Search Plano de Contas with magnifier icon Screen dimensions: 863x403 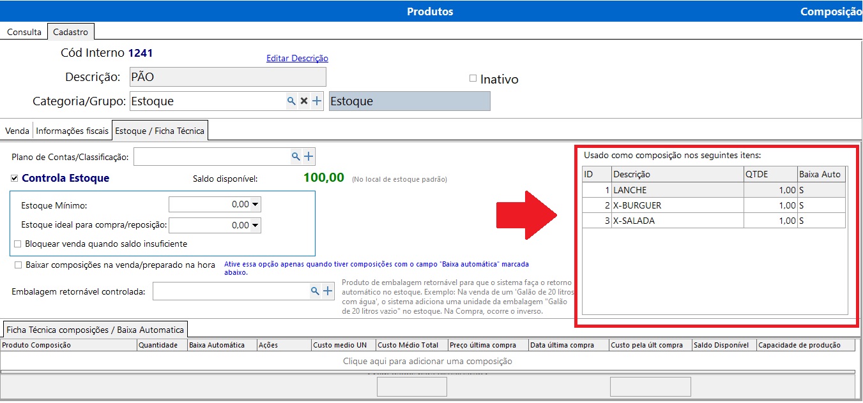[x=296, y=156]
